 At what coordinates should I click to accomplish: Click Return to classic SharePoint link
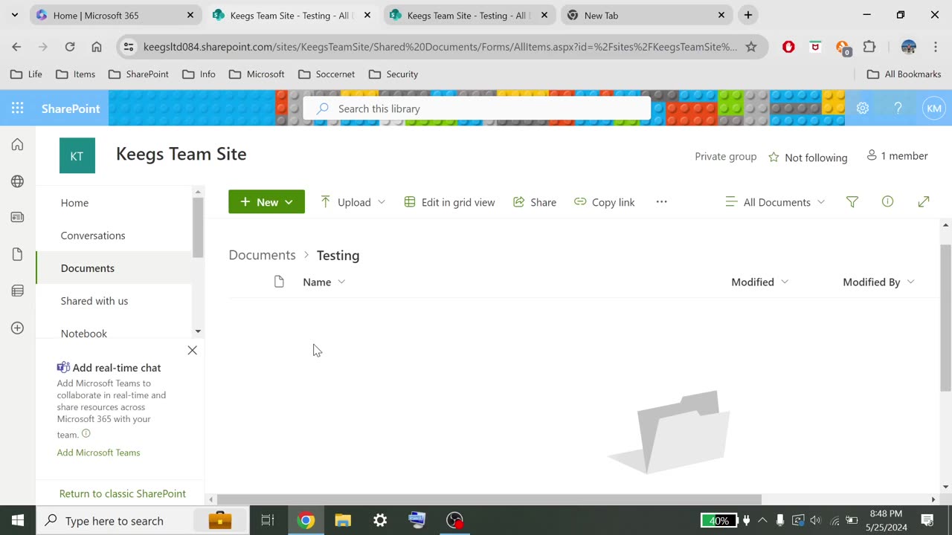[123, 493]
